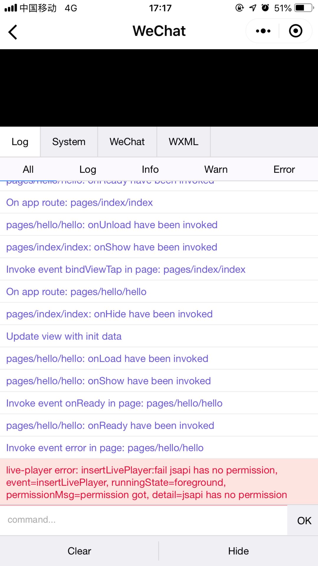
Task: Tap the rotation lock status icon
Action: (240, 8)
